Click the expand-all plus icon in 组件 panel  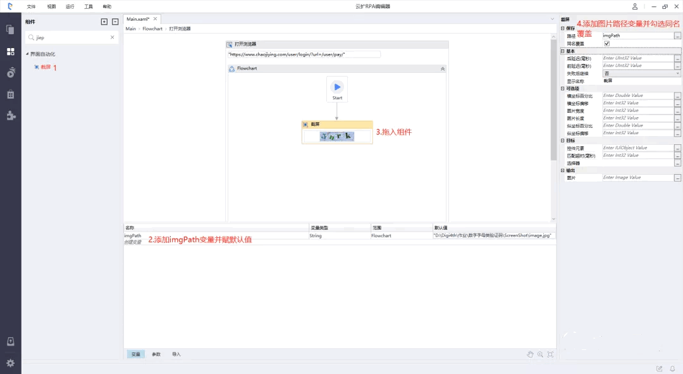(104, 22)
